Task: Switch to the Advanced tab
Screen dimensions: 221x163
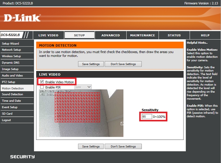Action: pos(110,35)
